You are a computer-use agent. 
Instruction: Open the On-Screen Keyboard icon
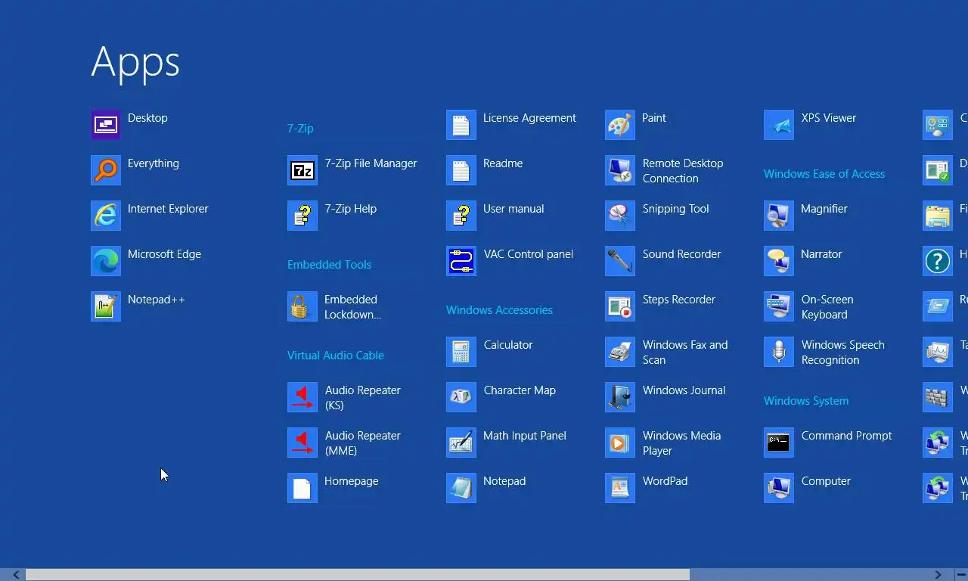779,306
